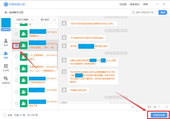Go to the last page of messages
This screenshot has width=170, height=119.
pyautogui.click(x=167, y=107)
